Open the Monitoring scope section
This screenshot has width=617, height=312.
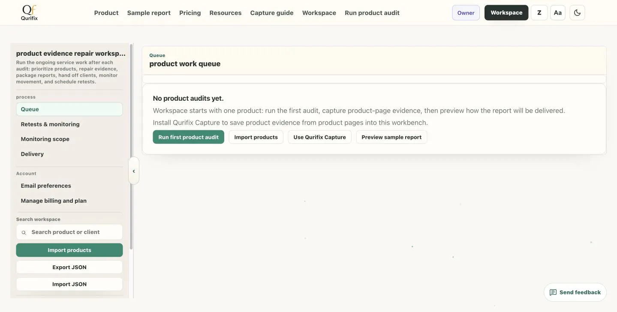(x=69, y=139)
